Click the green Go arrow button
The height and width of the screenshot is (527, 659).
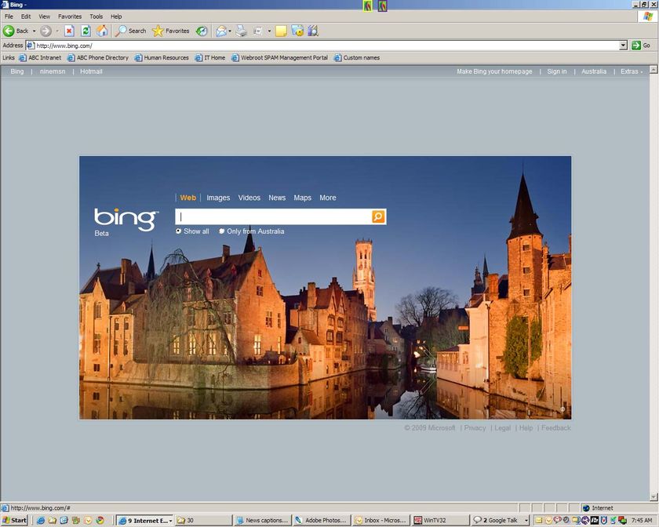point(636,45)
